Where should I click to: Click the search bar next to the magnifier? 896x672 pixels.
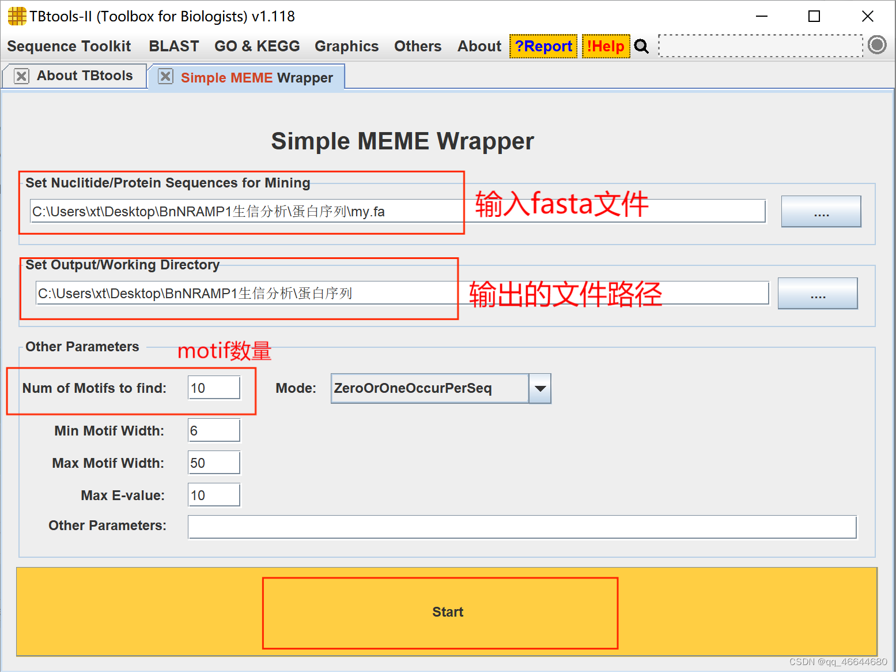pyautogui.click(x=759, y=46)
